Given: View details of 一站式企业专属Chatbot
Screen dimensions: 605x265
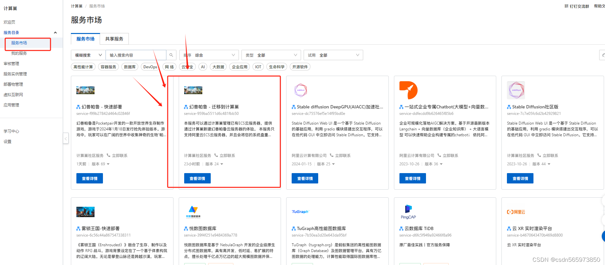Looking at the screenshot, I should 413,178.
